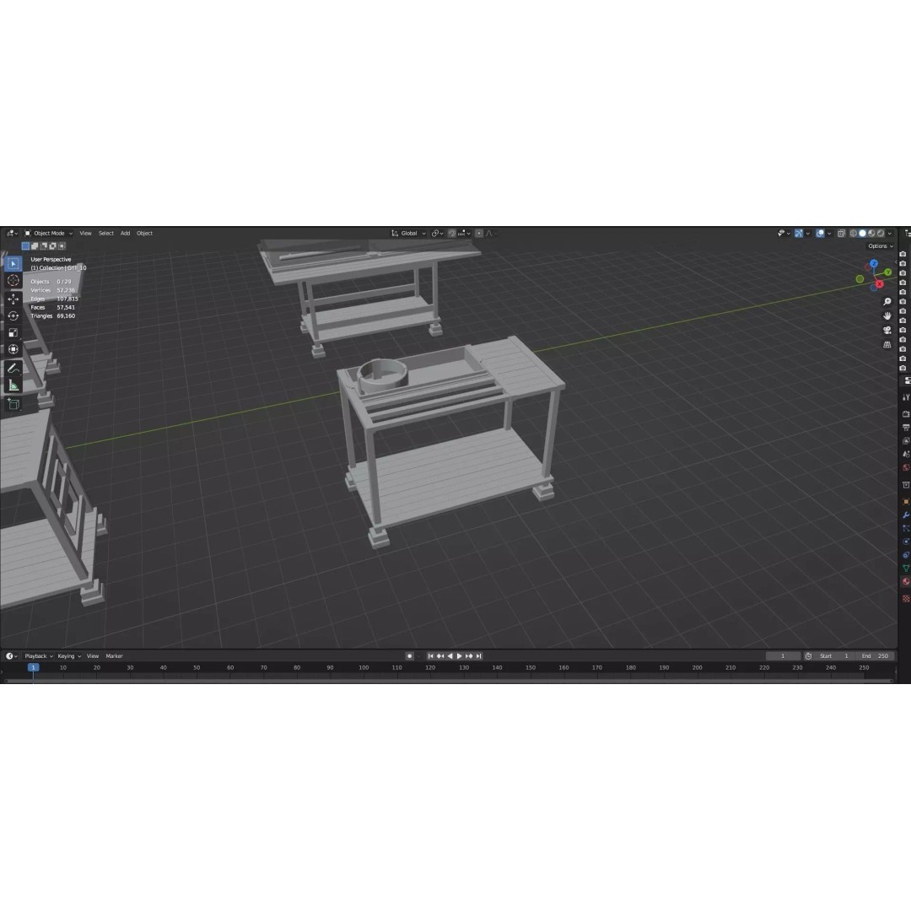Viewport: 911px width, 911px height.
Task: Click the red X axis on gizmo
Action: pos(879,284)
